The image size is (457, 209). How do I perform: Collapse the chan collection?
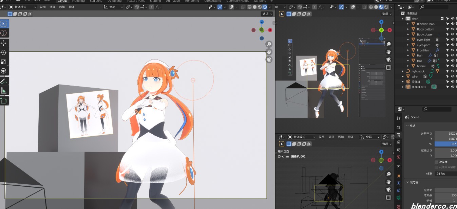[403, 19]
